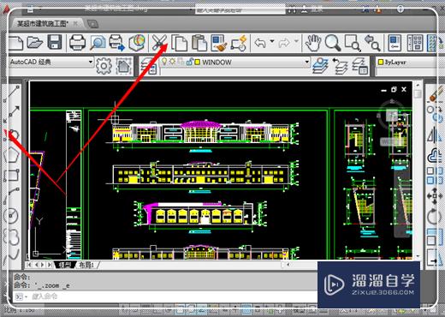Expand the Redo history arrow
This screenshot has height=317, width=445.
tap(296, 42)
